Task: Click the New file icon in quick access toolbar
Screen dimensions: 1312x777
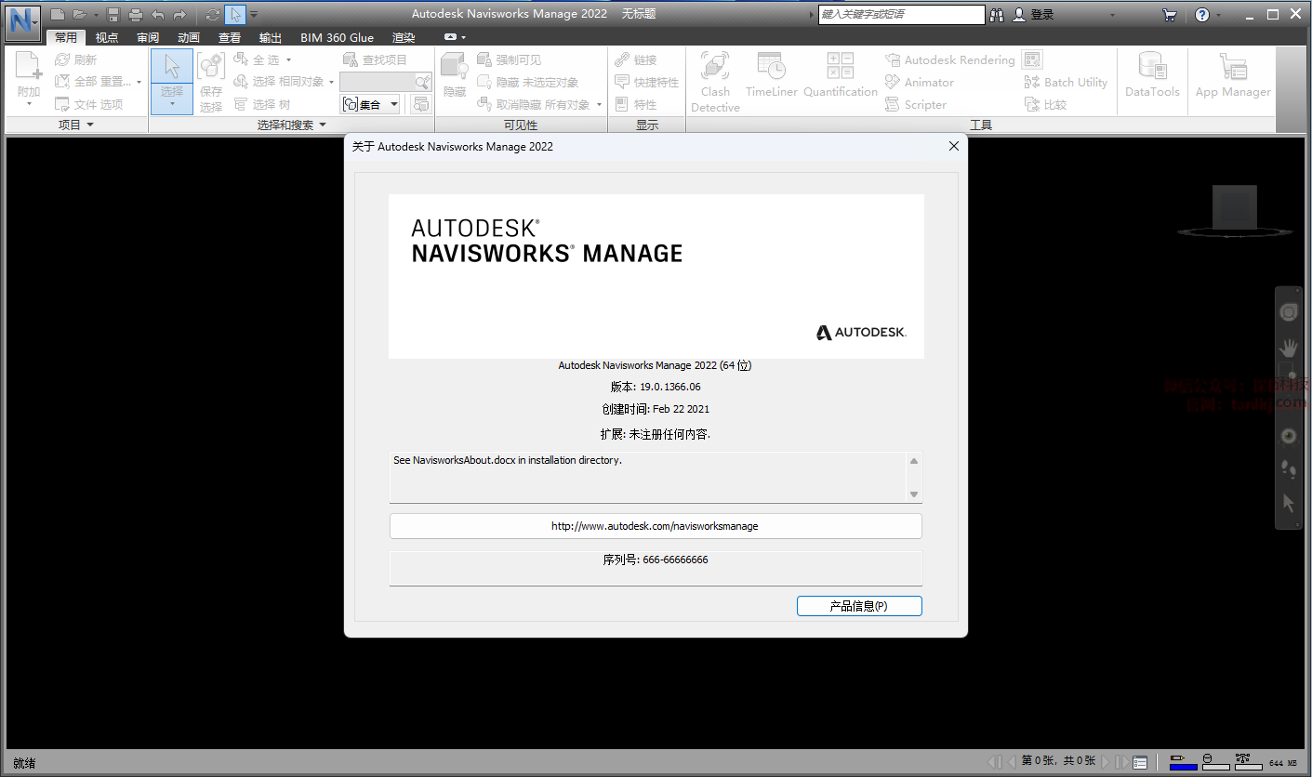Action: click(x=58, y=15)
